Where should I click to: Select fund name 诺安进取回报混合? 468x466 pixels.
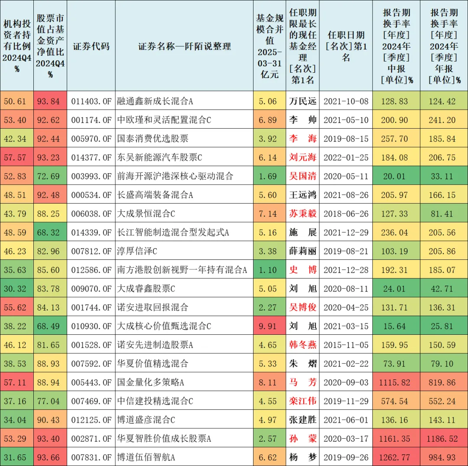pyautogui.click(x=153, y=307)
